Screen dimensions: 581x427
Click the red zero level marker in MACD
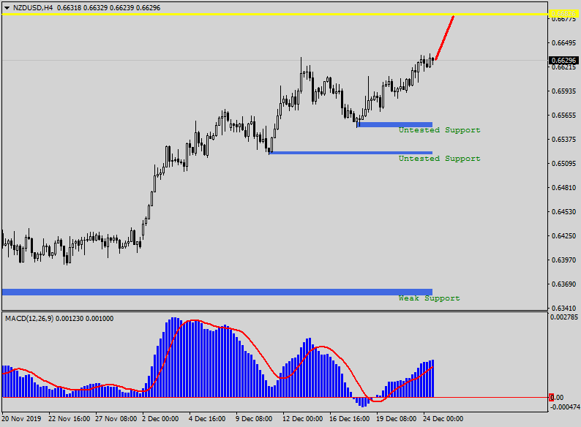click(x=552, y=397)
